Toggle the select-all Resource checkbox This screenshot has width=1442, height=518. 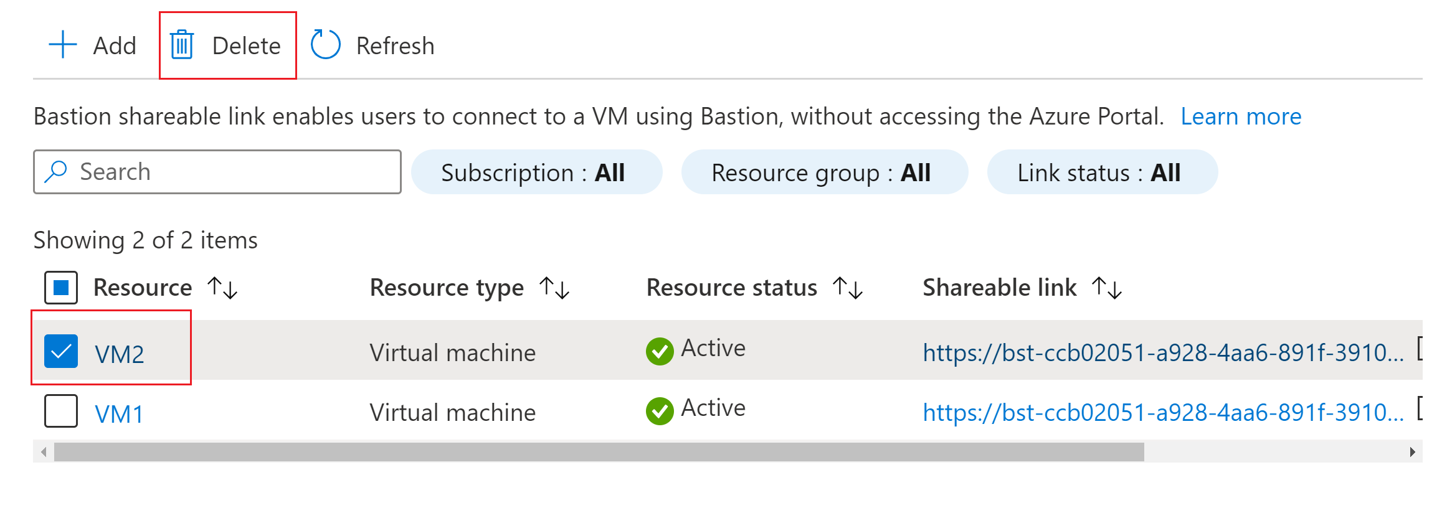[61, 288]
